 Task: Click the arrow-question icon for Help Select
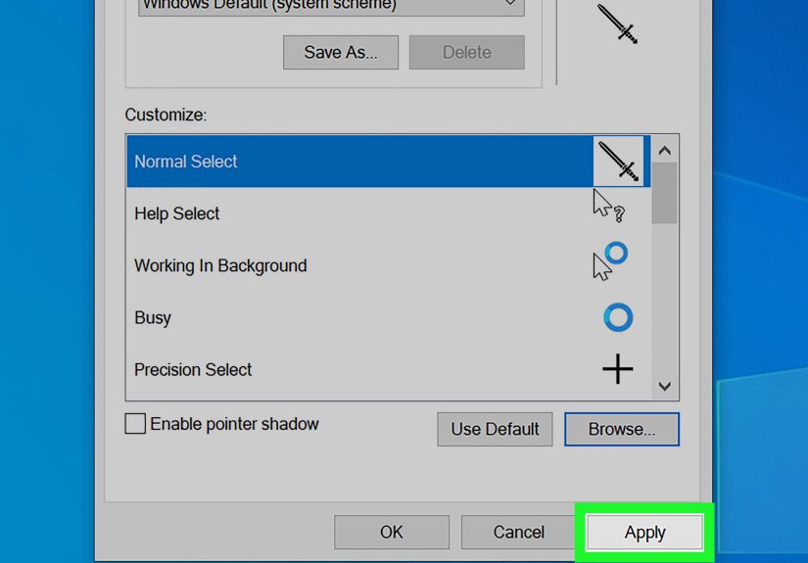609,206
